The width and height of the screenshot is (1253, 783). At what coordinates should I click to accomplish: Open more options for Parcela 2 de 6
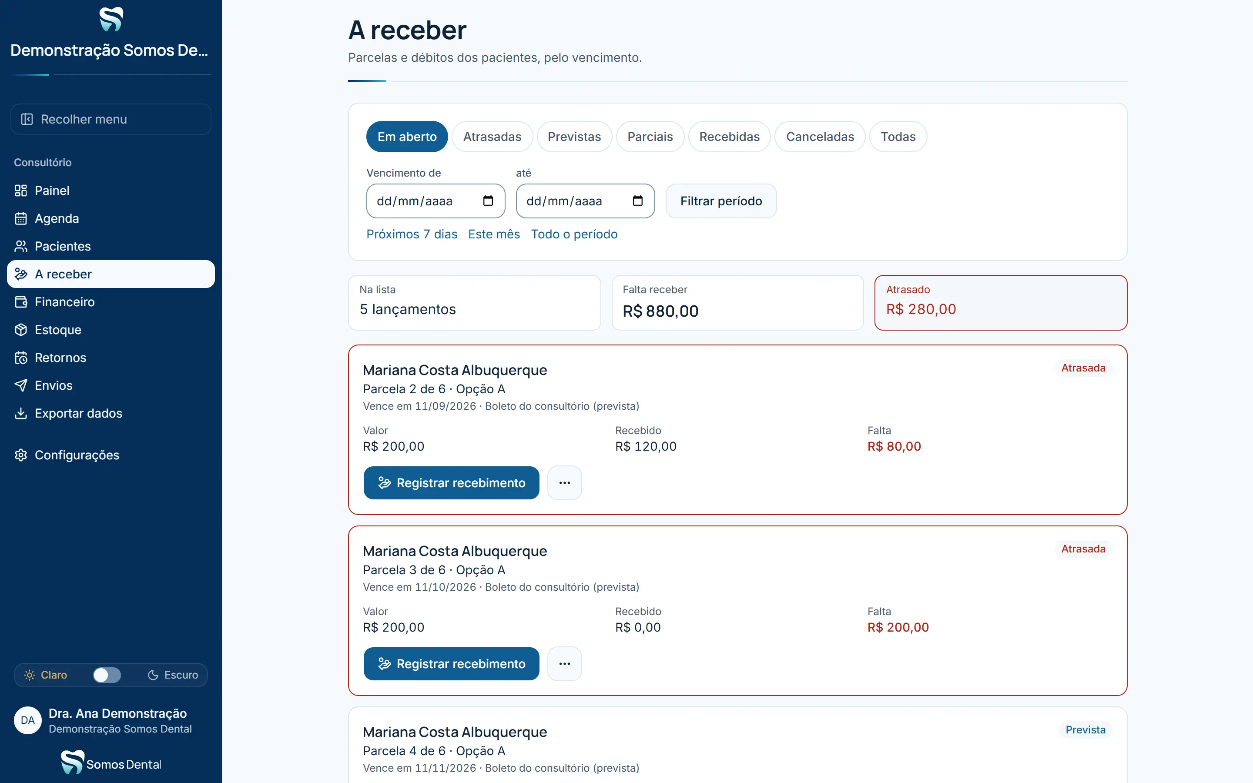tap(564, 483)
